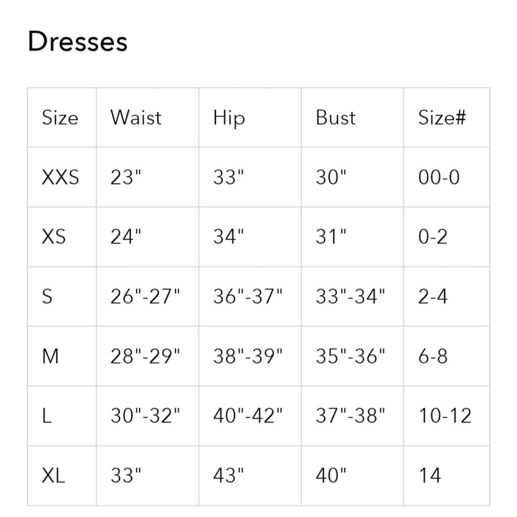Click the 00-0 size number cell
This screenshot has width=517, height=517.
[439, 177]
